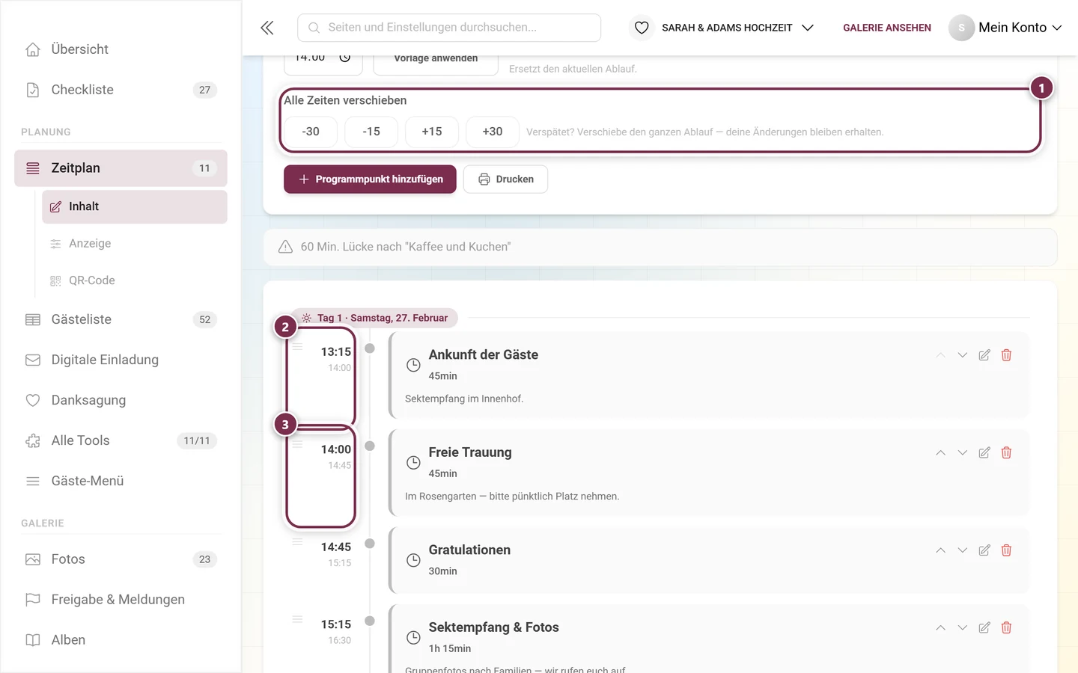
Task: Click the timeline dot for Gratulationen
Action: pos(370,544)
